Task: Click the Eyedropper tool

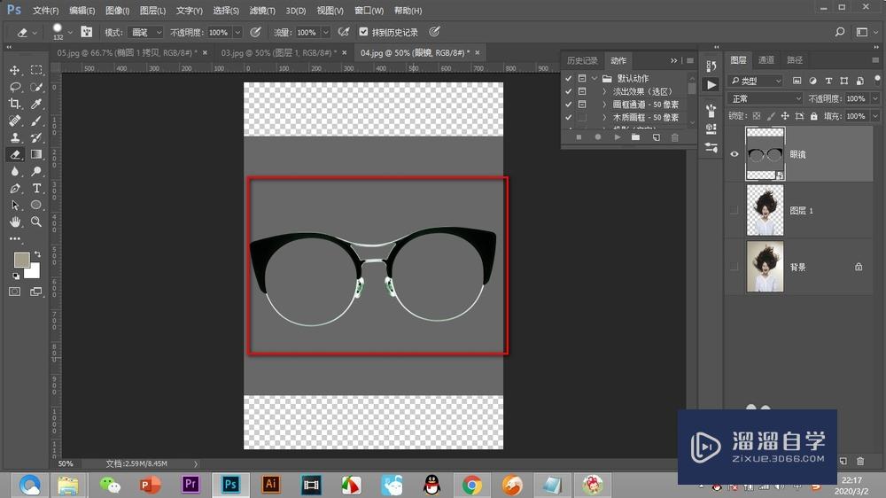Action: (37, 104)
